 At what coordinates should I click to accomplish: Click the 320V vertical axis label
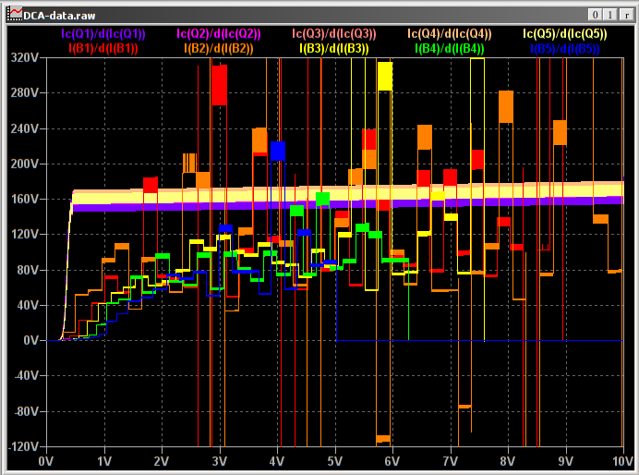[x=24, y=57]
